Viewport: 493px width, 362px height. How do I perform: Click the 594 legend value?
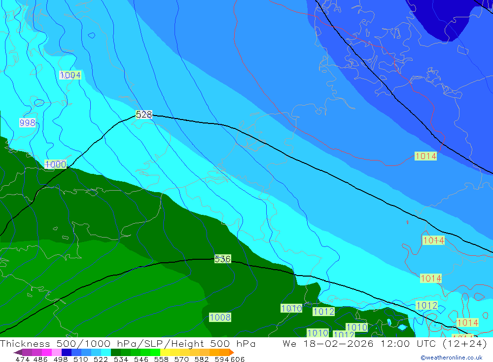tap(222, 359)
